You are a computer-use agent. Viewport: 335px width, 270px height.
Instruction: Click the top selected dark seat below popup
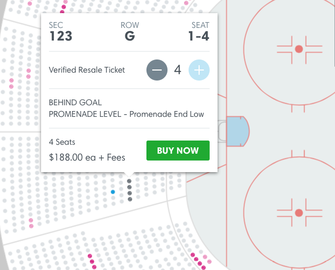click(x=130, y=181)
